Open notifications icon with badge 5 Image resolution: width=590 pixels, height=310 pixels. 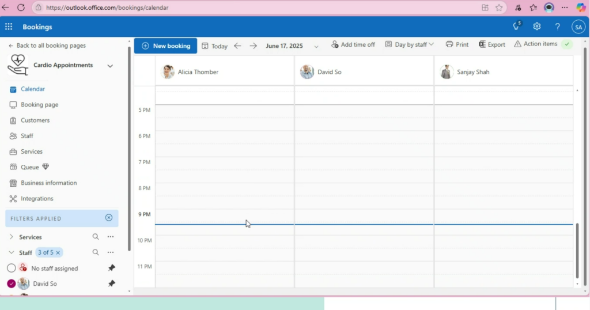(x=517, y=27)
